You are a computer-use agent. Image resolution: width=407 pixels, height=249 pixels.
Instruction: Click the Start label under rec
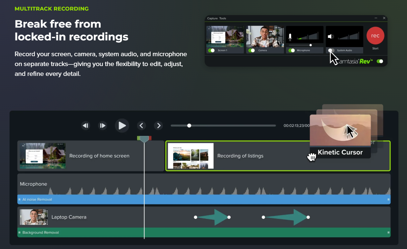(375, 48)
